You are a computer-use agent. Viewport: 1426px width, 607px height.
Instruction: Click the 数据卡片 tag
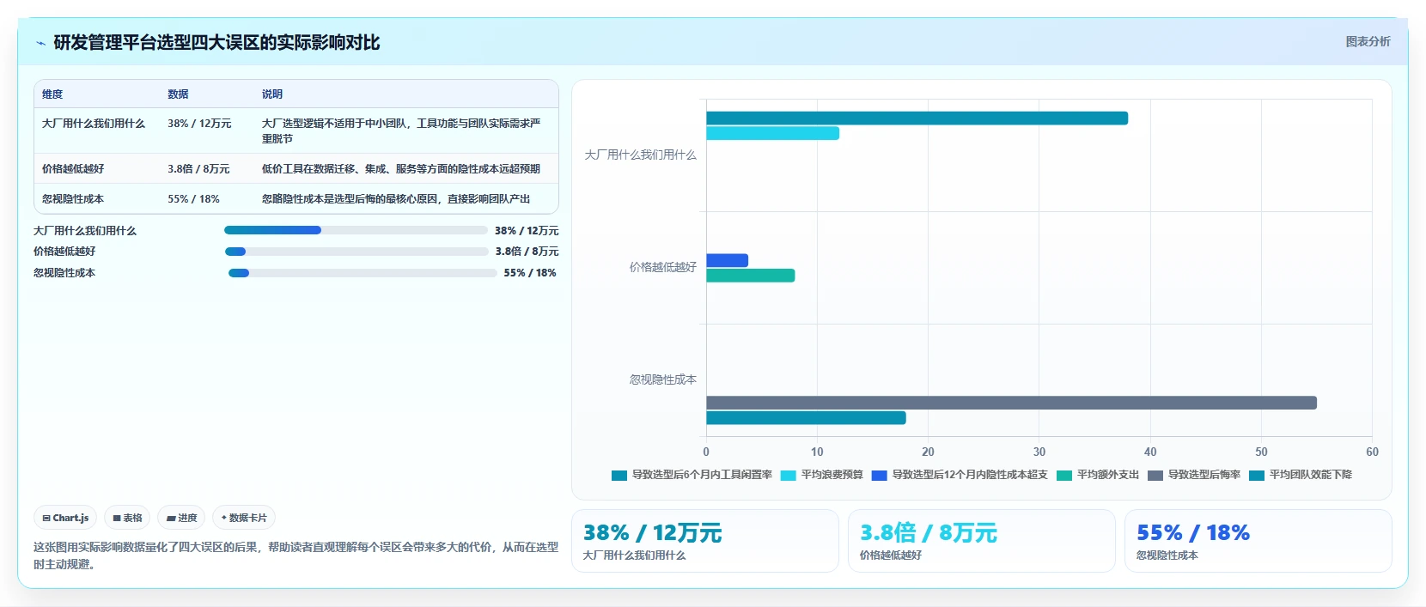(x=244, y=518)
